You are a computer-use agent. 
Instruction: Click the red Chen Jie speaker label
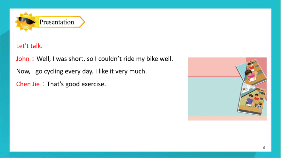(28, 84)
